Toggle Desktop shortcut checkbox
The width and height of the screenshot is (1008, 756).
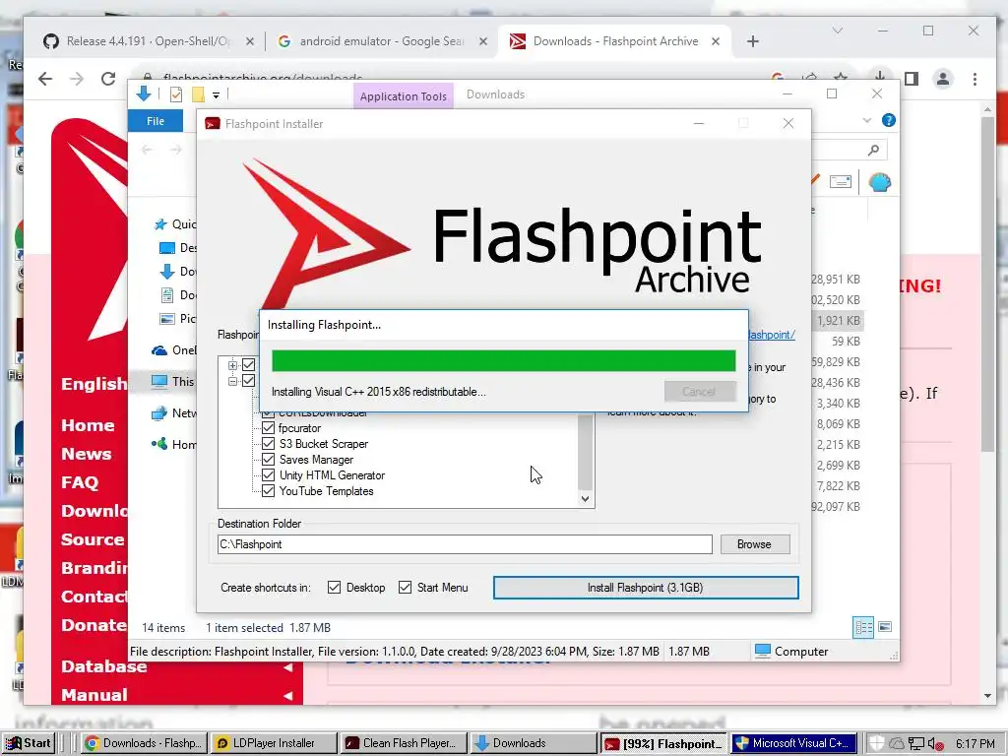(x=335, y=587)
